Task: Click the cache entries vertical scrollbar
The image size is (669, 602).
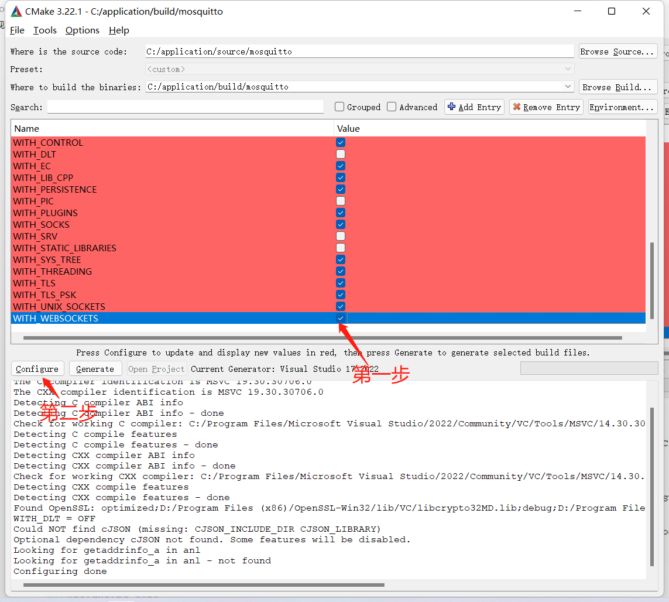Action: click(651, 281)
